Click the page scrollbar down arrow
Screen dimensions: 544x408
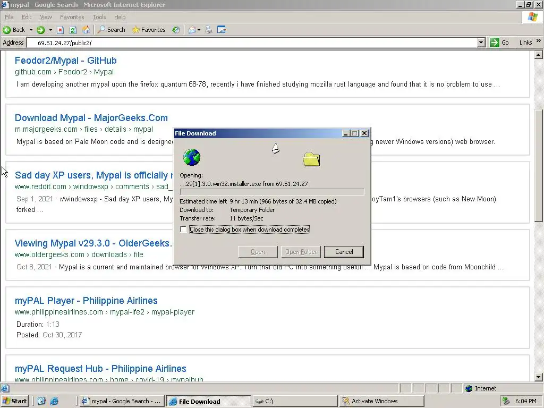pyautogui.click(x=538, y=377)
